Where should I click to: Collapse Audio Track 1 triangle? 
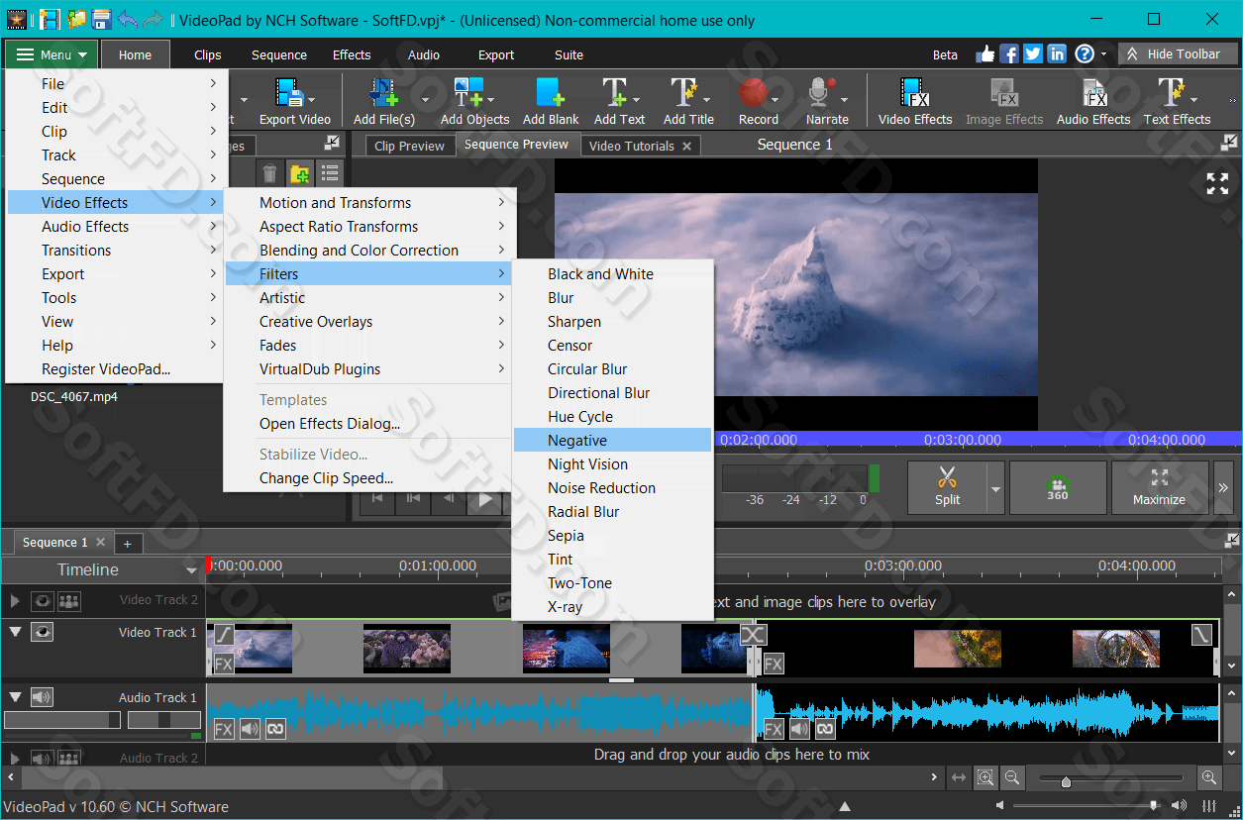coord(15,697)
